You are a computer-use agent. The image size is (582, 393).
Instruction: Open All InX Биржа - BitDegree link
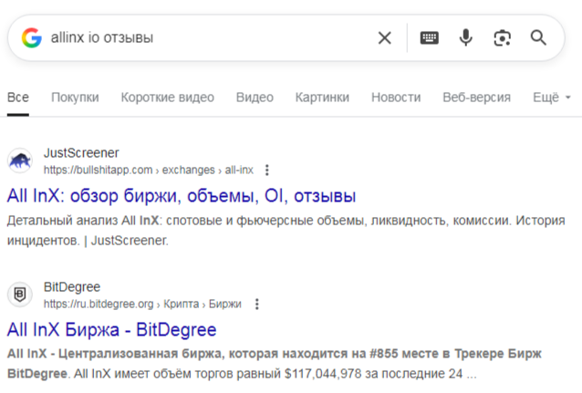point(111,329)
